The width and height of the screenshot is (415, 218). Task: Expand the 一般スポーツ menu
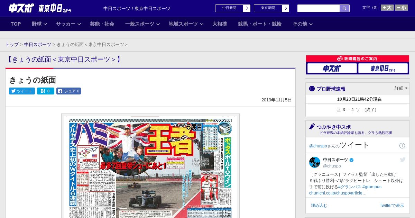point(142,24)
